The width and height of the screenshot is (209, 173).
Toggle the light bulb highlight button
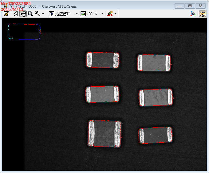(x=202, y=14)
